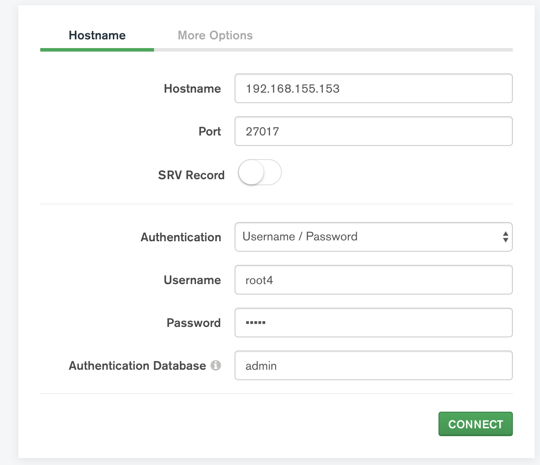Click the Username label text
Image resolution: width=540 pixels, height=465 pixels.
[192, 280]
